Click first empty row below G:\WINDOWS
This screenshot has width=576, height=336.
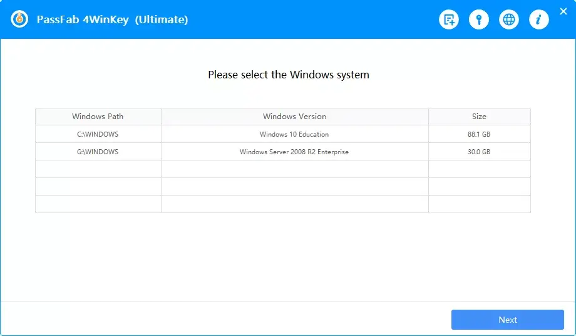point(282,169)
